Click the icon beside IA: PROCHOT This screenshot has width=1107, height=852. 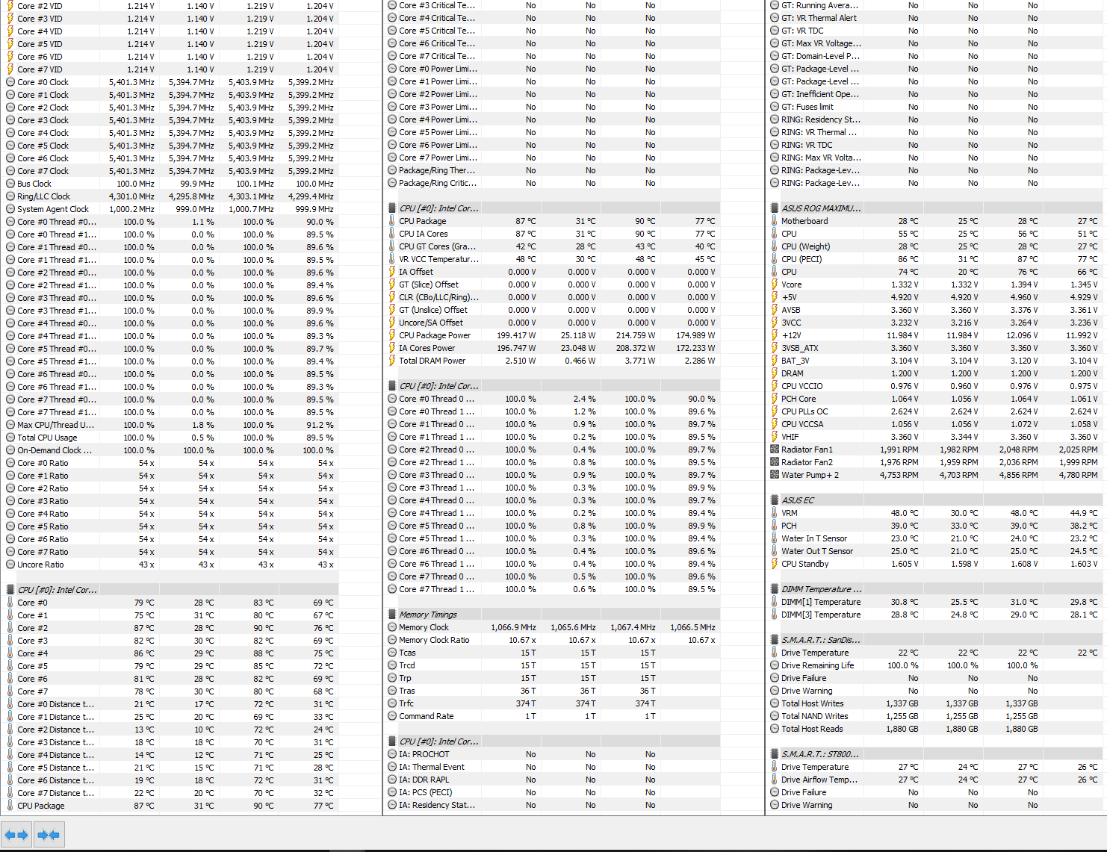[392, 754]
